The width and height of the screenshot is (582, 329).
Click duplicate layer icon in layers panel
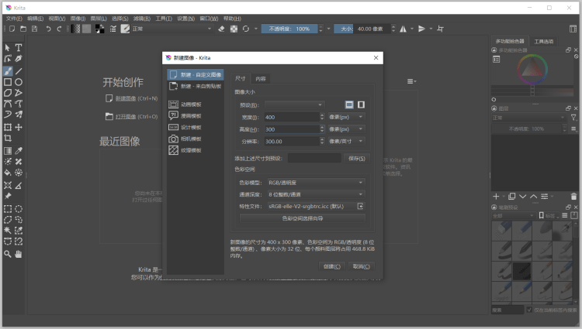pos(512,197)
